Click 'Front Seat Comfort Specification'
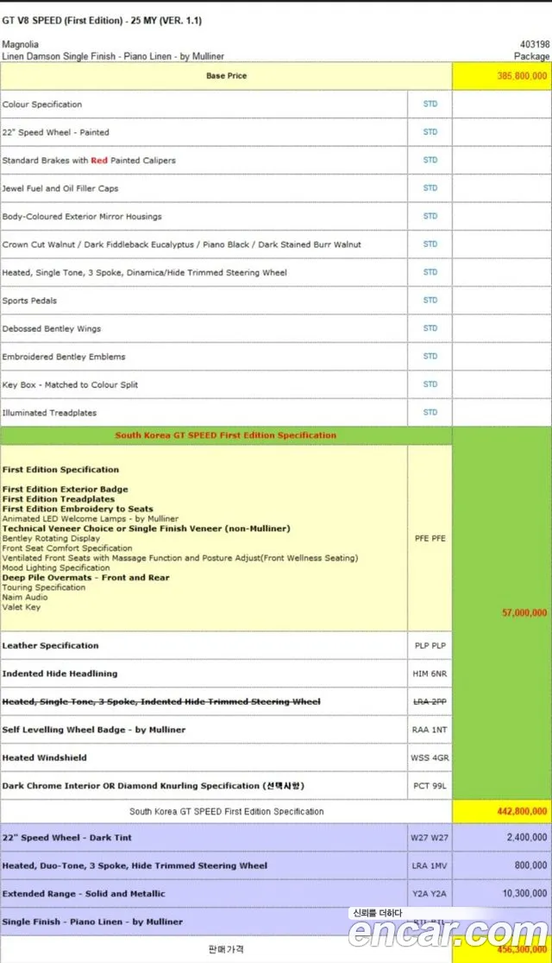Image resolution: width=552 pixels, height=963 pixels. 67,548
